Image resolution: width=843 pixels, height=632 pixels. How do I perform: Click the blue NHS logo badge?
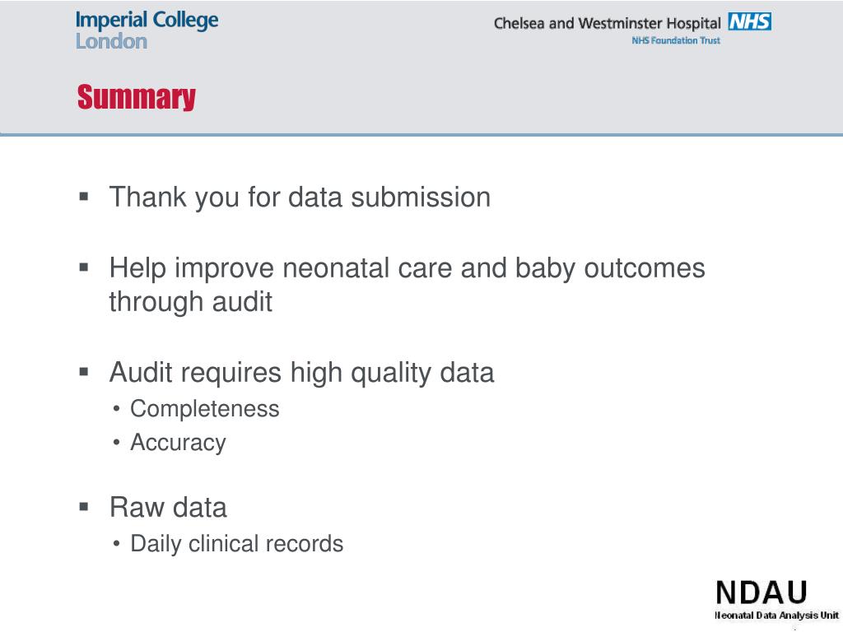tap(749, 22)
